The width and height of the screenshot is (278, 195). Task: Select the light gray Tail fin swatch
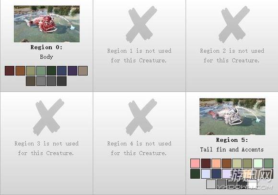[211, 184]
